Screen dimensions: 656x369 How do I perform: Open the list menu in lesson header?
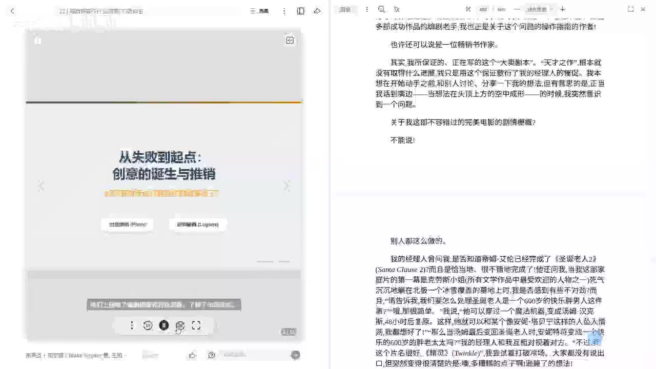click(259, 11)
